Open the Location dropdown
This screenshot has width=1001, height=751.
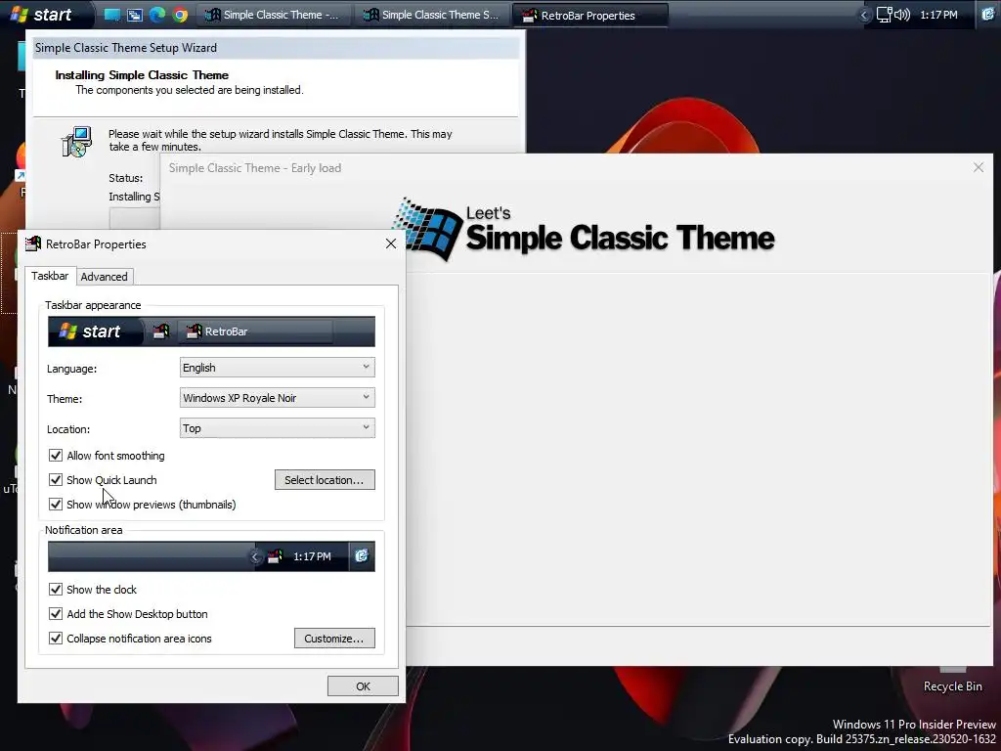pos(277,428)
